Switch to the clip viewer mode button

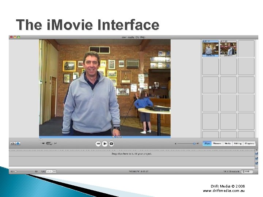13,144
